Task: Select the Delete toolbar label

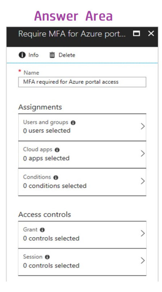Action: (x=67, y=55)
